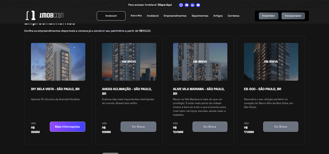
Task: Click Em Breve button for EB-500
Action: (x=281, y=127)
